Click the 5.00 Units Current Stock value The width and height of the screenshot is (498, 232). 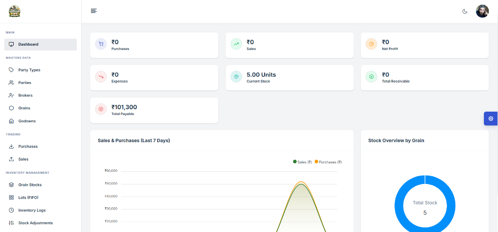tap(261, 75)
